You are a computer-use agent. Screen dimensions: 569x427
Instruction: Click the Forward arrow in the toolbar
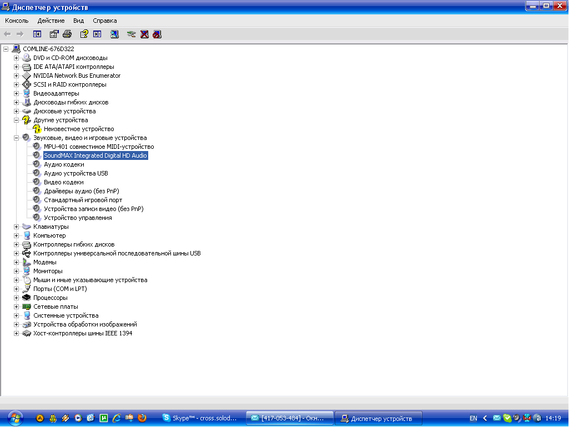20,34
